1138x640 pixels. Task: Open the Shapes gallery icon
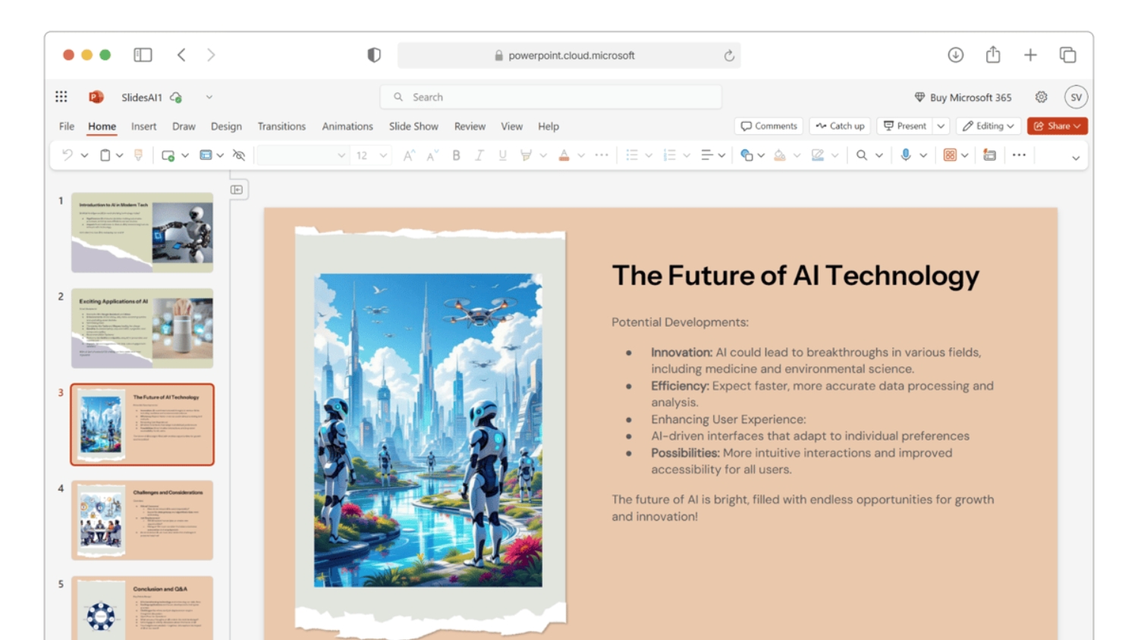pyautogui.click(x=747, y=155)
